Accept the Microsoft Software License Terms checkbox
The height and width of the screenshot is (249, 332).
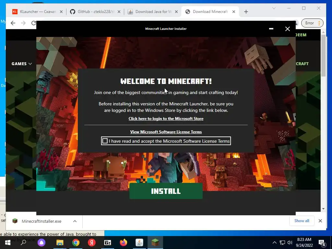tap(105, 141)
